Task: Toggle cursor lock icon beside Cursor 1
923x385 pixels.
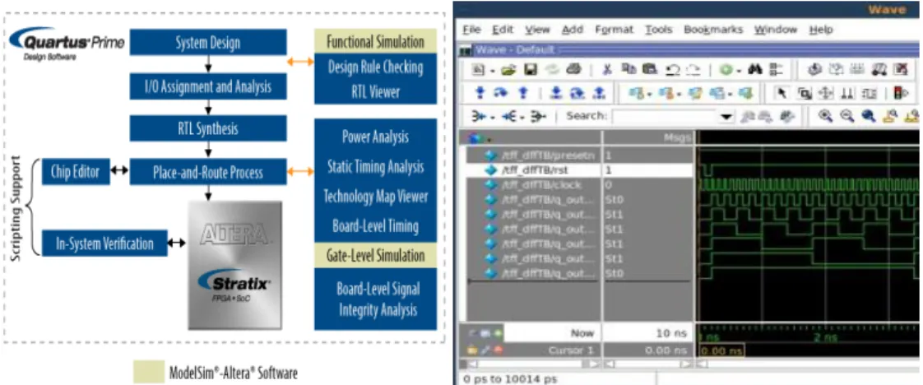Action: (x=472, y=350)
